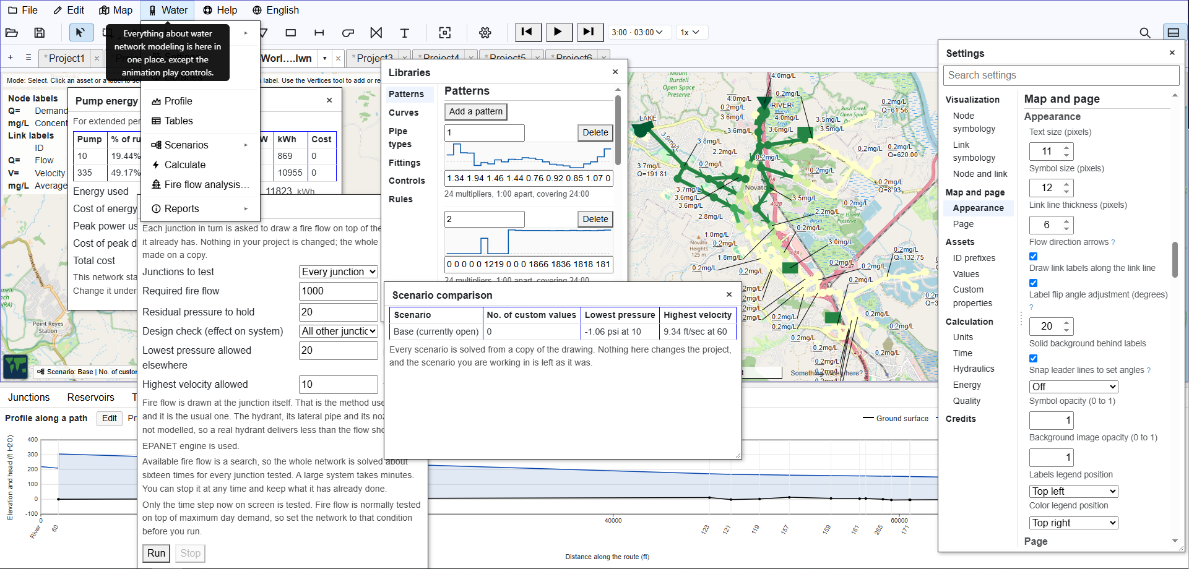Open the Labels legend position dropdown
The image size is (1189, 569).
click(x=1074, y=491)
